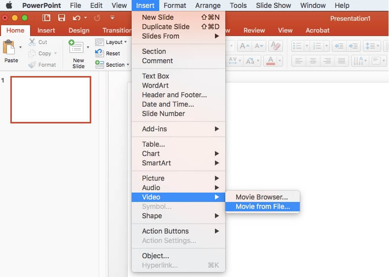The image size is (389, 277).
Task: Select WordArt menu item
Action: pos(178,85)
